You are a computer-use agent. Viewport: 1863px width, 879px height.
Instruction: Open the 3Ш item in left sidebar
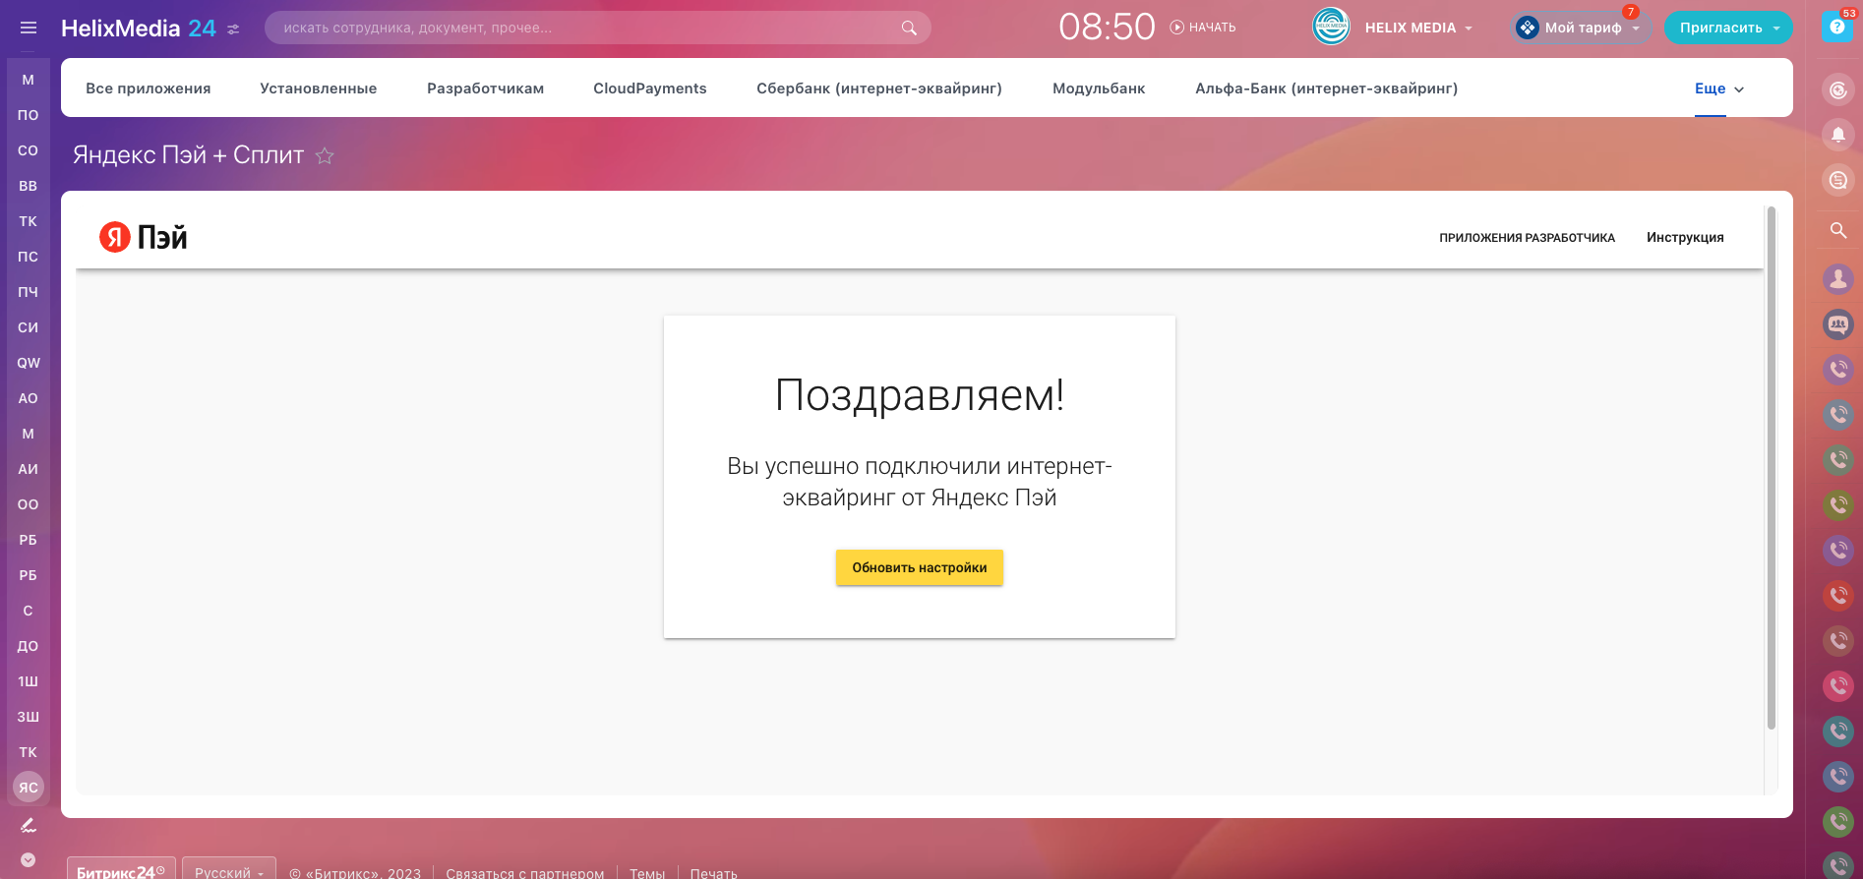28,717
